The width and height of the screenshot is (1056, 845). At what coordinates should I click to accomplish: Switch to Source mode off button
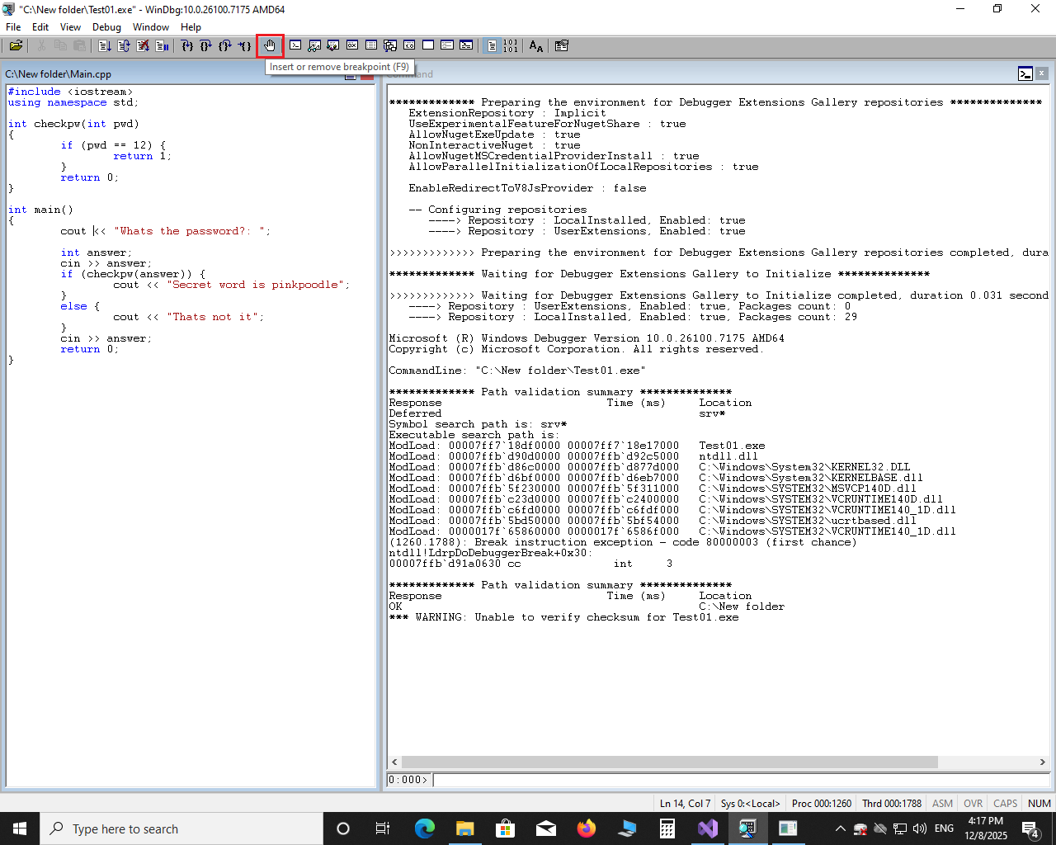tap(511, 46)
